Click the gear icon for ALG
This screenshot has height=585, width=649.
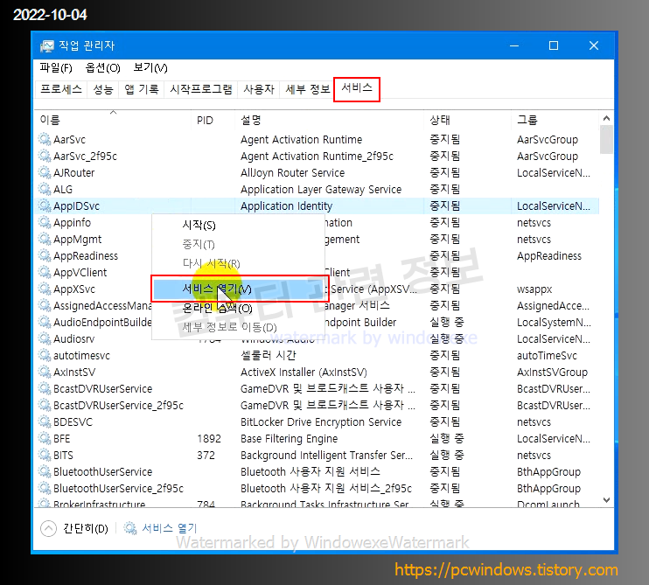coord(45,189)
